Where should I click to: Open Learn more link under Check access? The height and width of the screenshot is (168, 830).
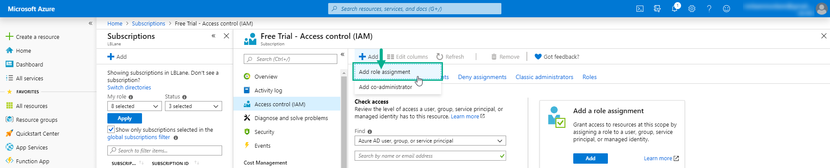(x=468, y=117)
